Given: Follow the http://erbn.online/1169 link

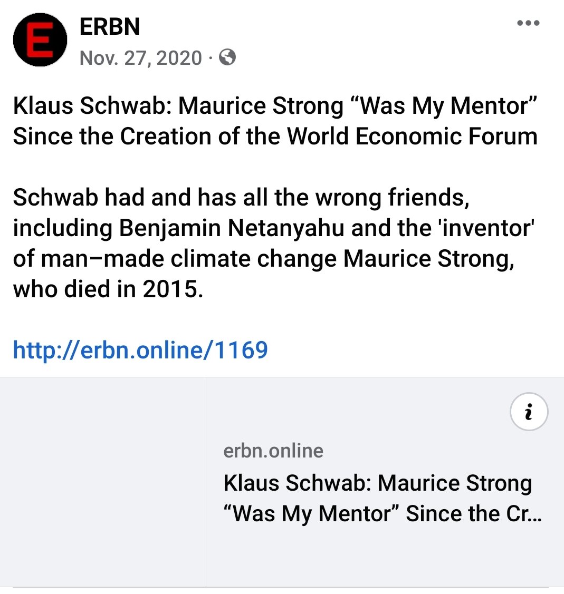Looking at the screenshot, I should (140, 349).
